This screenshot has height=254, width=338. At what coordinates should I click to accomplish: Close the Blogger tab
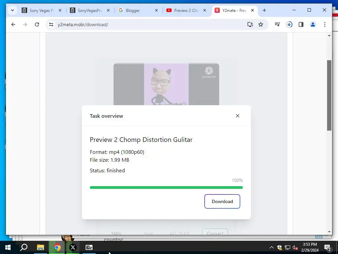(156, 10)
